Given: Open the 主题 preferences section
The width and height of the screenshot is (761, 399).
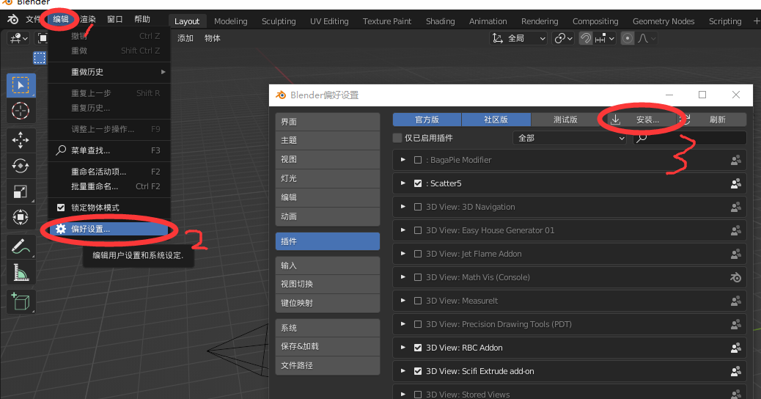Looking at the screenshot, I should (328, 140).
